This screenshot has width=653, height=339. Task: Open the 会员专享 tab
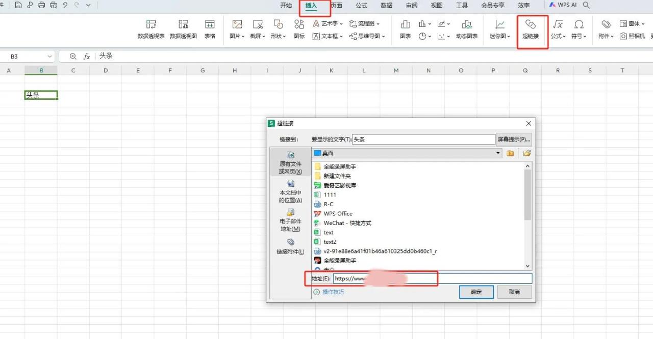493,6
